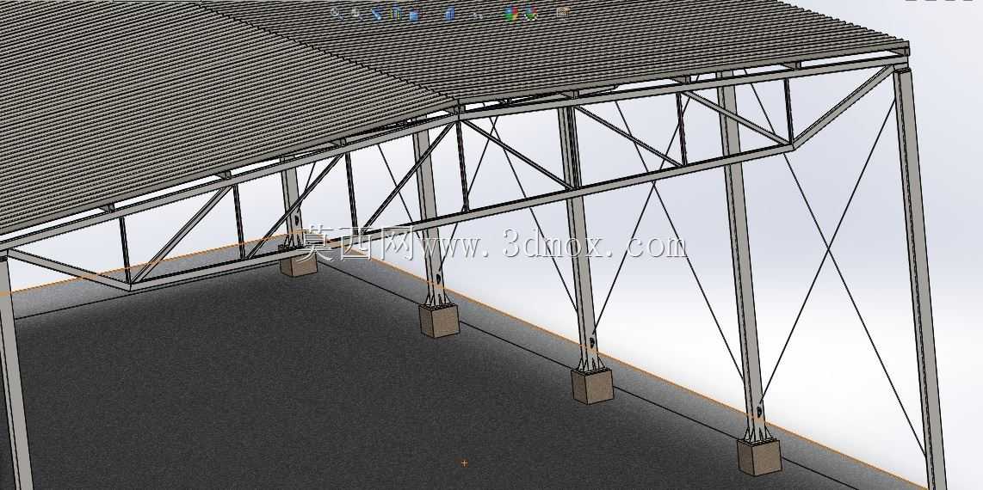Toggle the Section View icon
Screen dimensions: 983x490
click(396, 13)
